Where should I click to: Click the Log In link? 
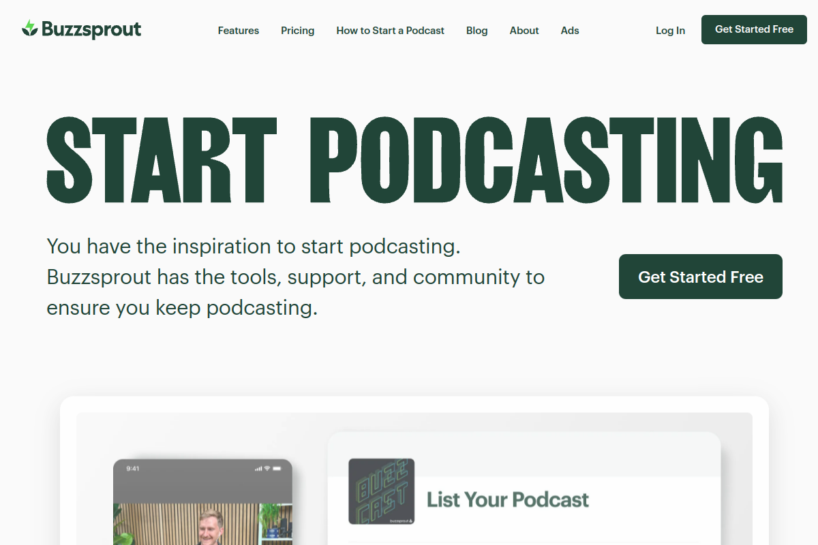coord(671,31)
